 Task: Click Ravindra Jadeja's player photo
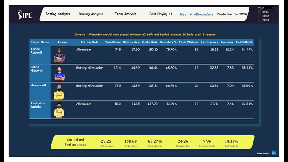coord(59,110)
